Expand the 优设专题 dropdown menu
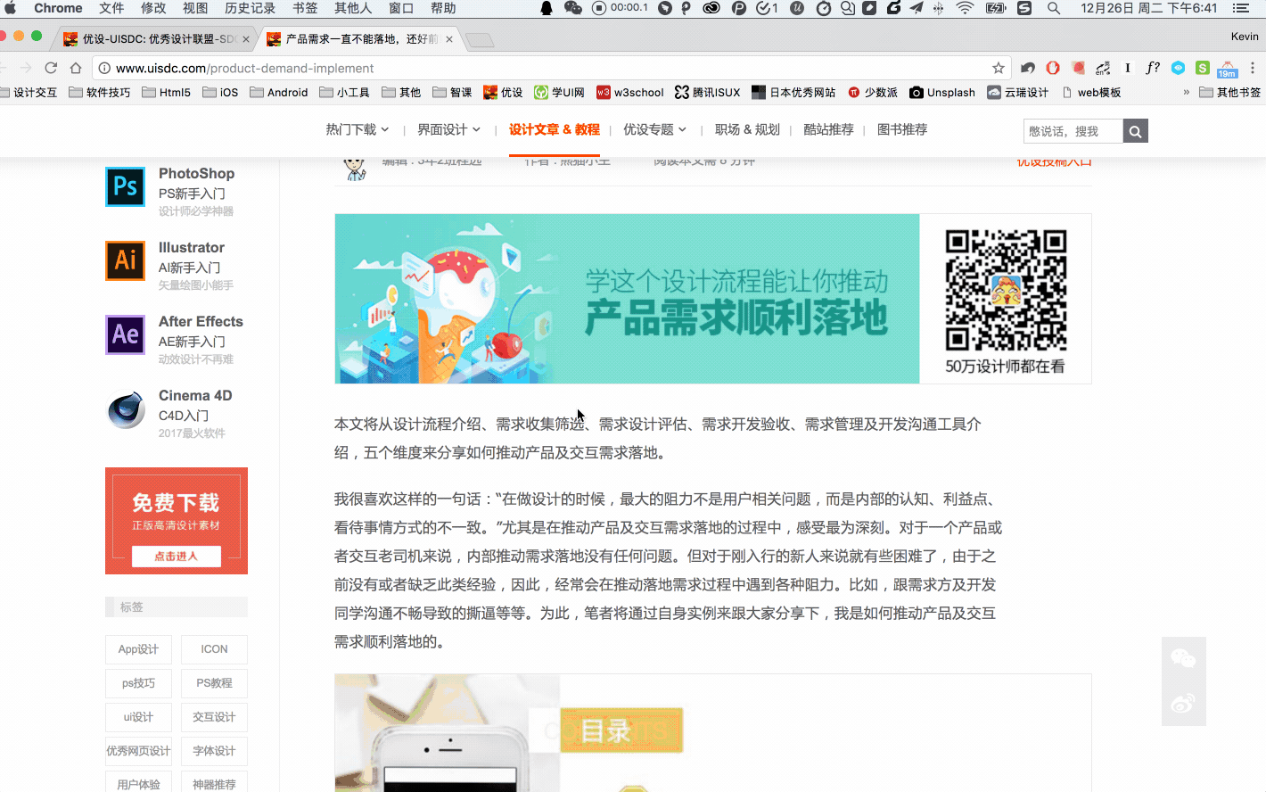Screen dimensions: 1266x792 pyautogui.click(x=655, y=130)
